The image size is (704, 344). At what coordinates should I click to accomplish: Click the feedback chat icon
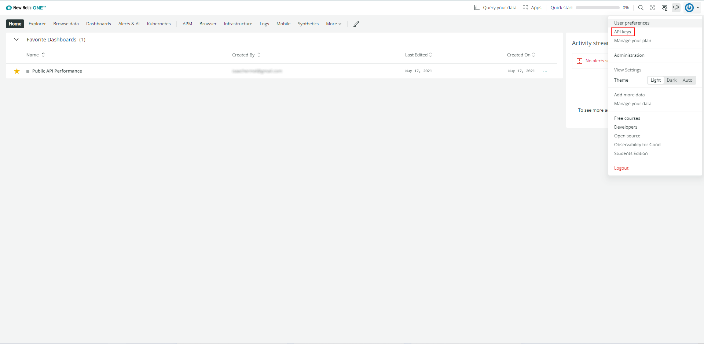coord(664,8)
